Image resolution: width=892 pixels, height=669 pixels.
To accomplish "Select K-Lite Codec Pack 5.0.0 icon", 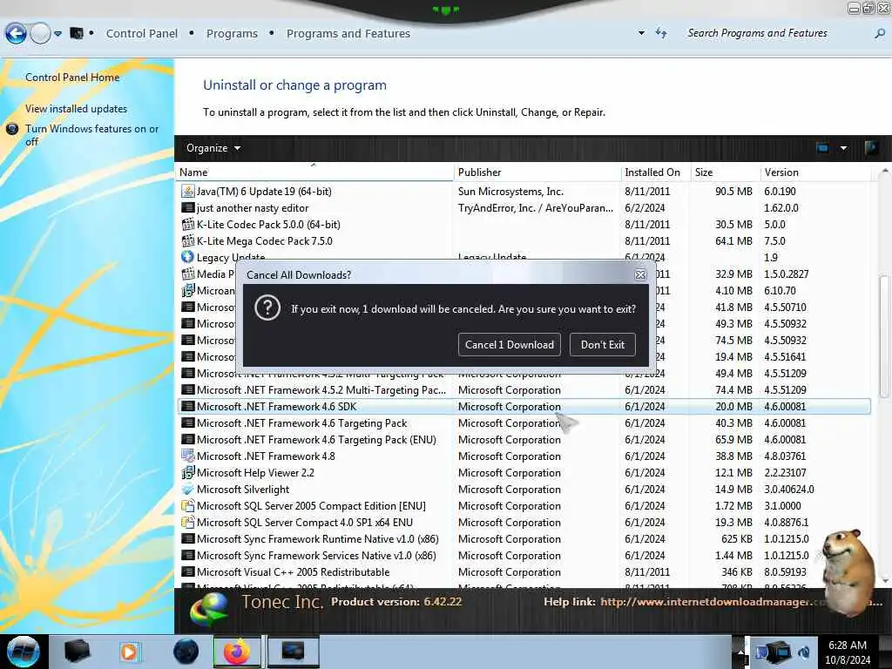I will (x=188, y=224).
